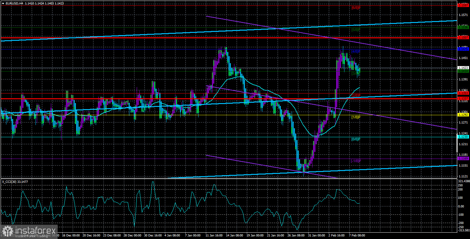Click the 1.1451 price scale value
This screenshot has height=239, width=470.
point(463,58)
